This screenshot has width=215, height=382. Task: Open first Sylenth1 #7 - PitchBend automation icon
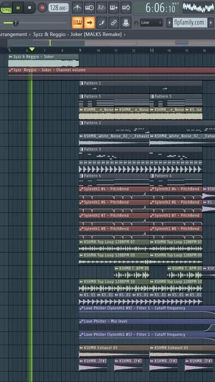pyautogui.click(x=81, y=215)
